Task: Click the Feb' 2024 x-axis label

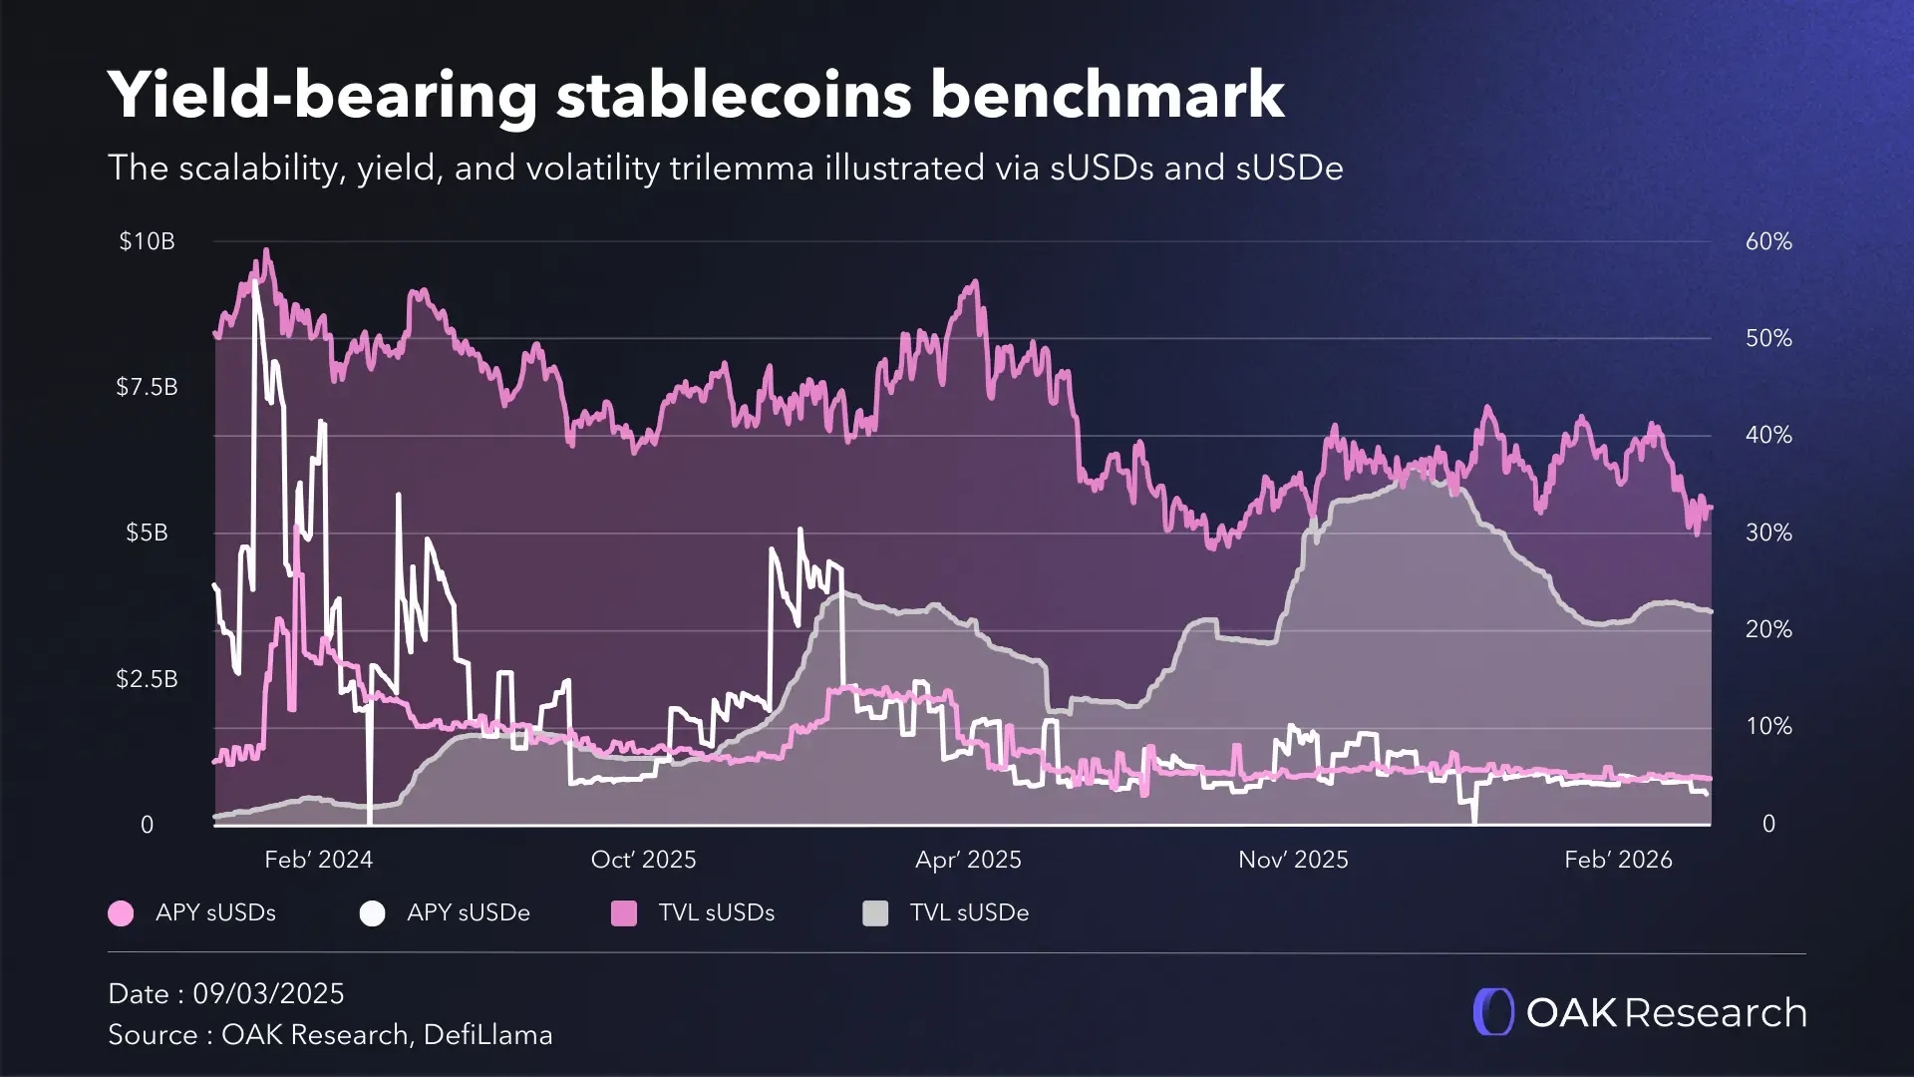Action: (318, 860)
